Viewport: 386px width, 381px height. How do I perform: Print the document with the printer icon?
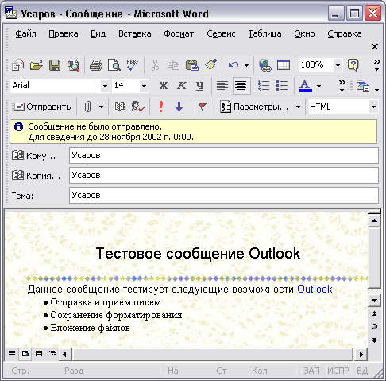(96, 65)
